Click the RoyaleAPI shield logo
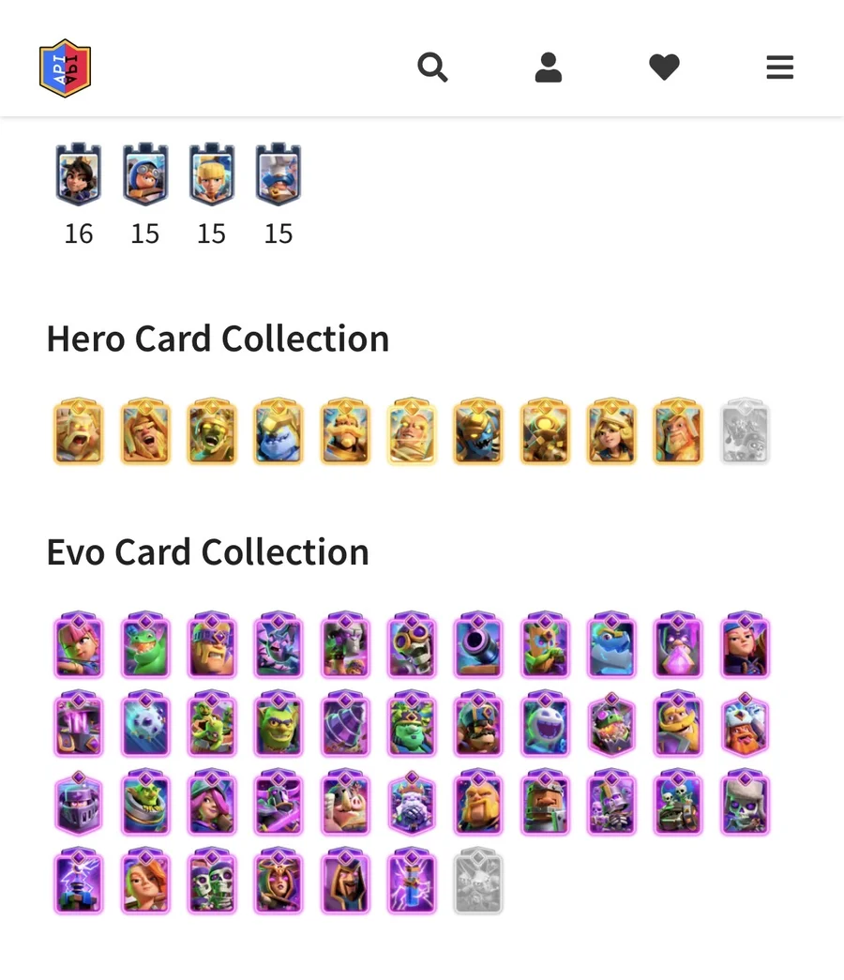The image size is (844, 980). click(x=65, y=68)
